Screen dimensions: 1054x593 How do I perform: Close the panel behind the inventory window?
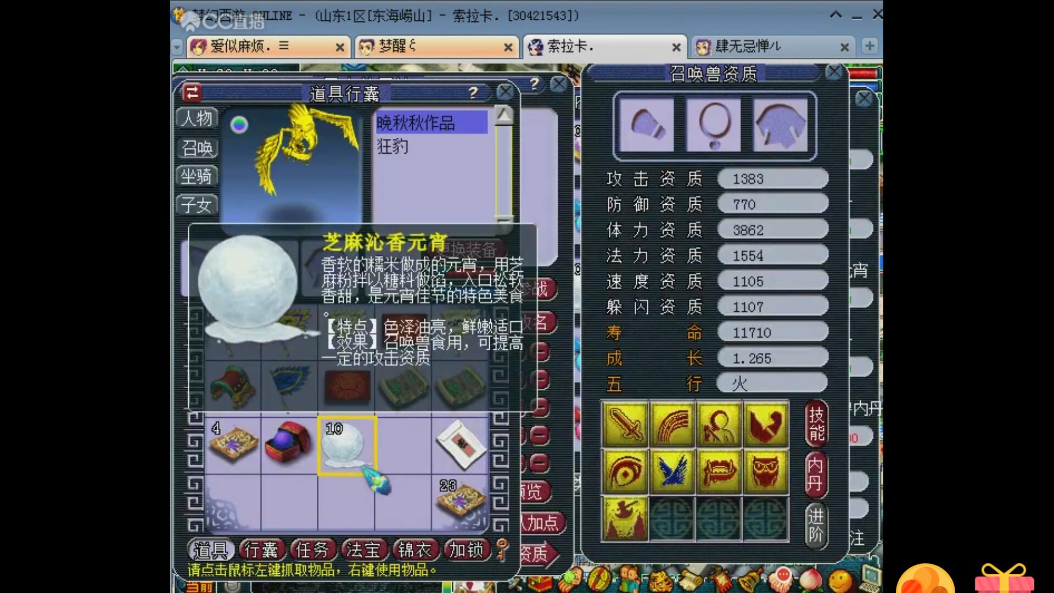pos(559,84)
